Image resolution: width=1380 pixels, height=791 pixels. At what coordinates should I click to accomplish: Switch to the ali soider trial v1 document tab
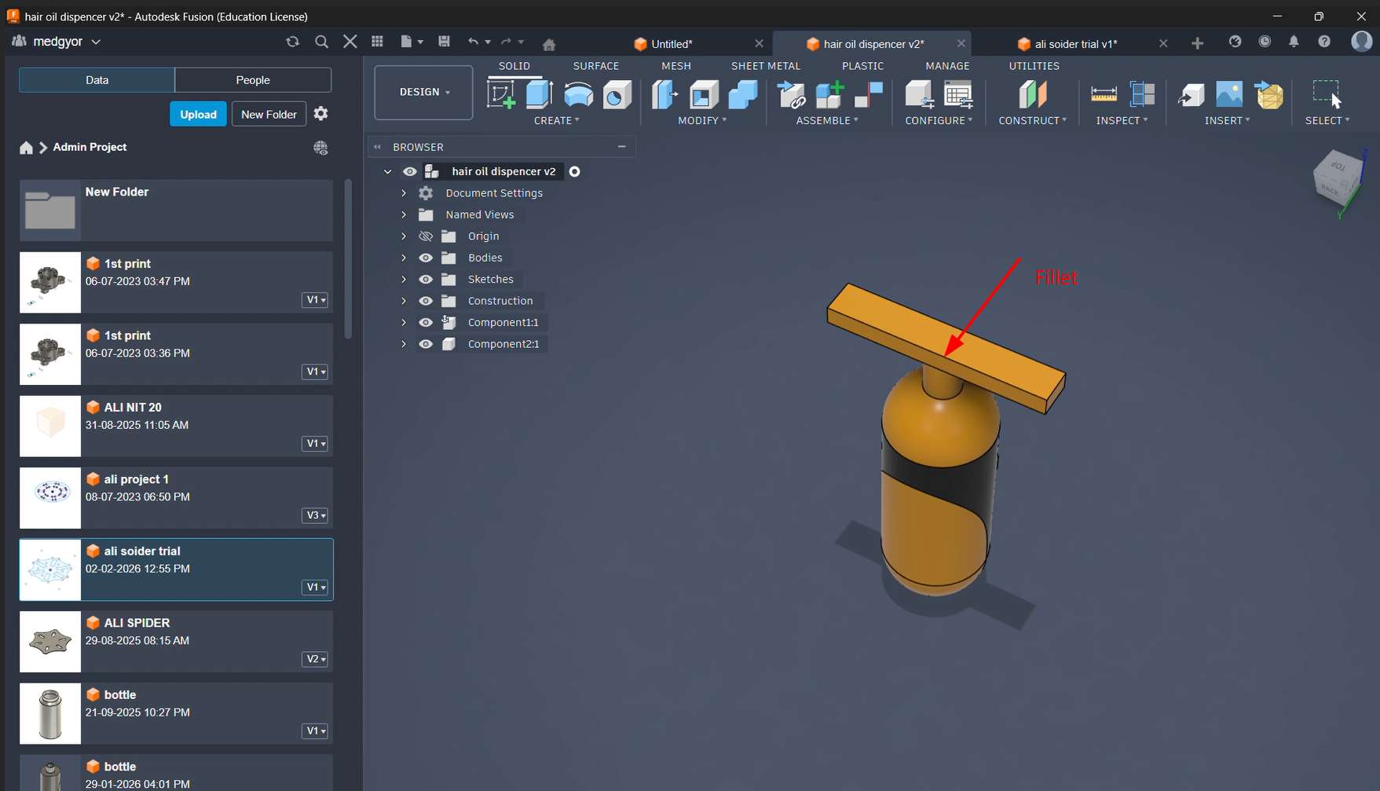[x=1075, y=44]
